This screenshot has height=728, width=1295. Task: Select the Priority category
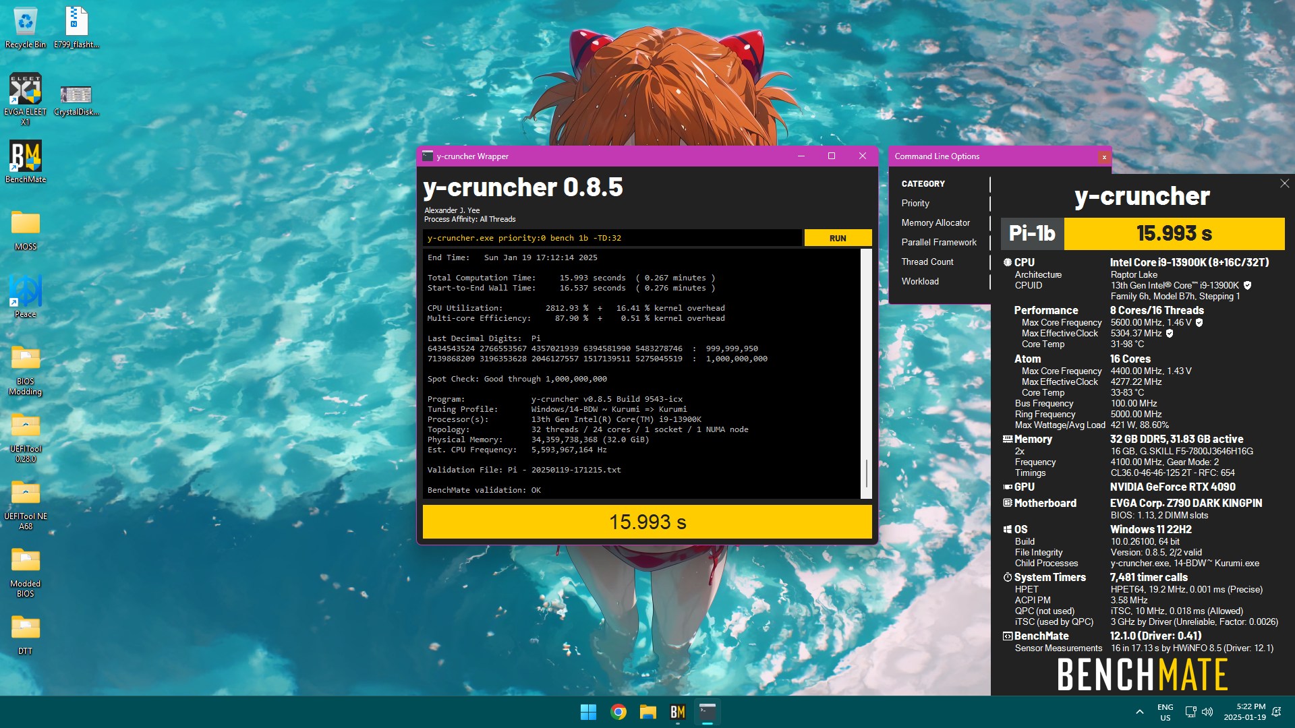915,203
